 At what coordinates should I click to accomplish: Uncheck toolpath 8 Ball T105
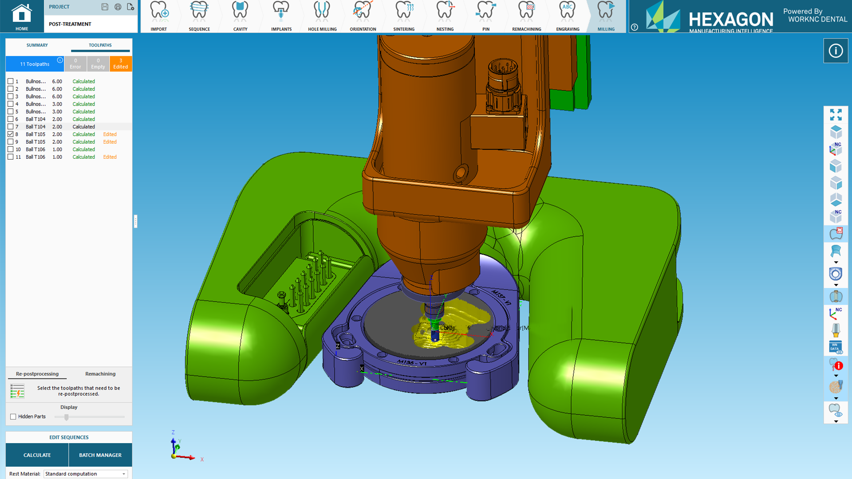[10, 134]
